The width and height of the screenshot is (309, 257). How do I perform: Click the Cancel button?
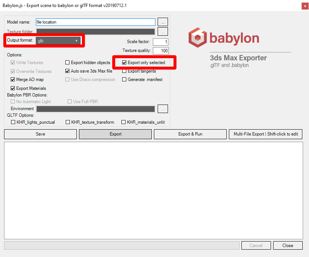[x=256, y=246]
